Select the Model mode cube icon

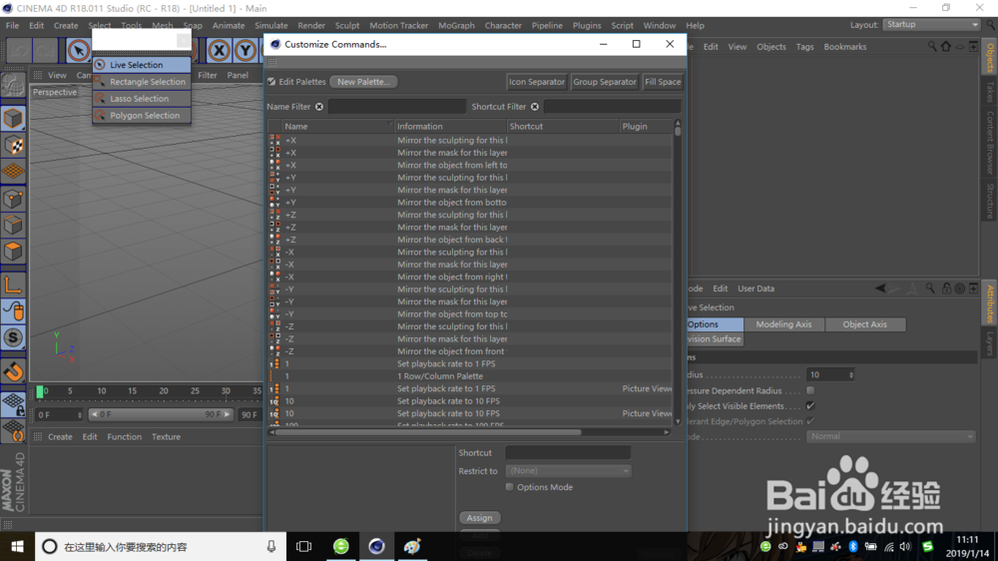pyautogui.click(x=13, y=119)
